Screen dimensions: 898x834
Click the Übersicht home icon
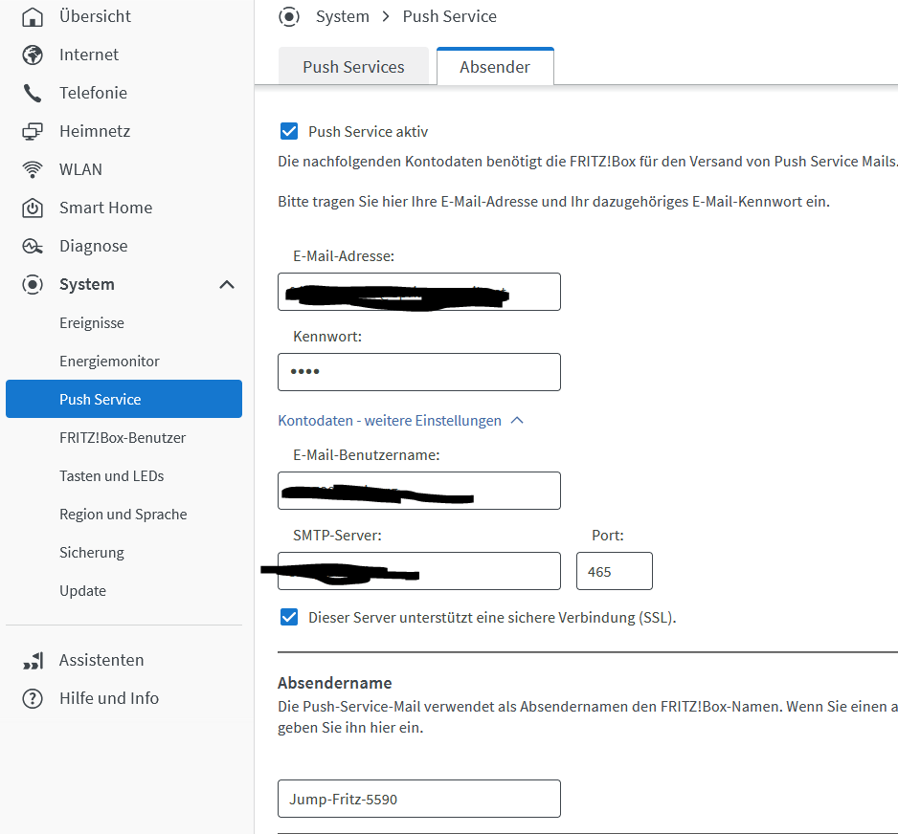coord(33,16)
